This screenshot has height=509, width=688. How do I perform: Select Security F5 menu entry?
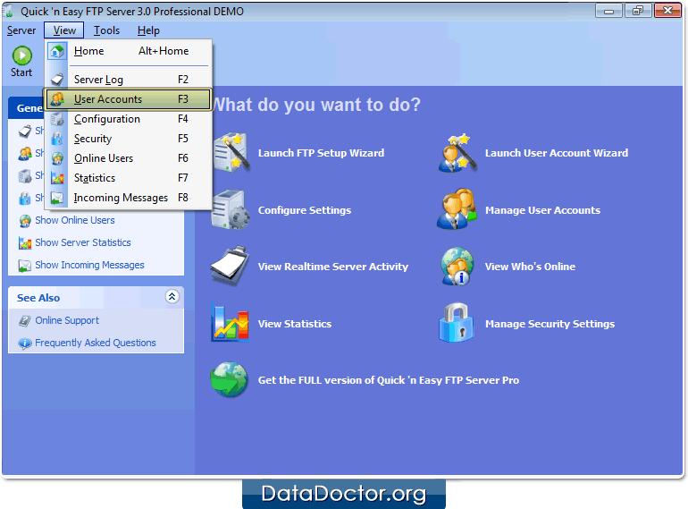click(x=129, y=139)
